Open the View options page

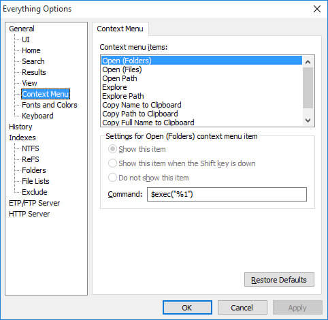click(x=29, y=83)
